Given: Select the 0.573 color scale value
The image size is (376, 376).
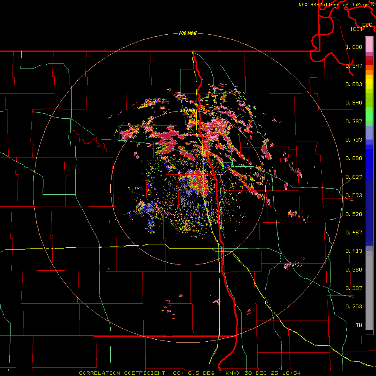Looking at the screenshot, I should pyautogui.click(x=354, y=196).
